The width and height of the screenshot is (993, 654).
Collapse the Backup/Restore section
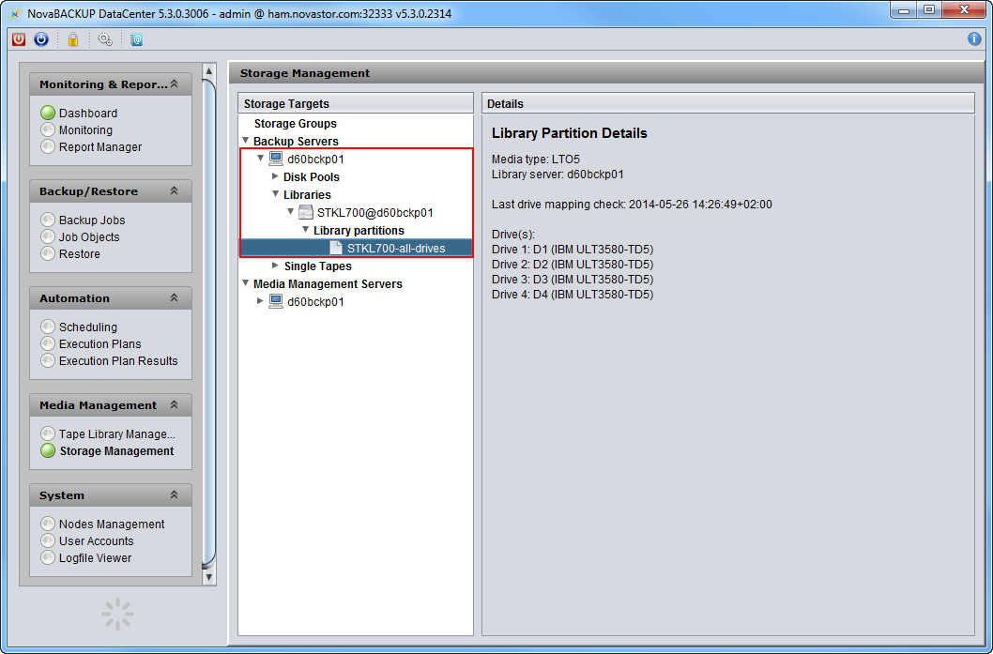click(175, 191)
